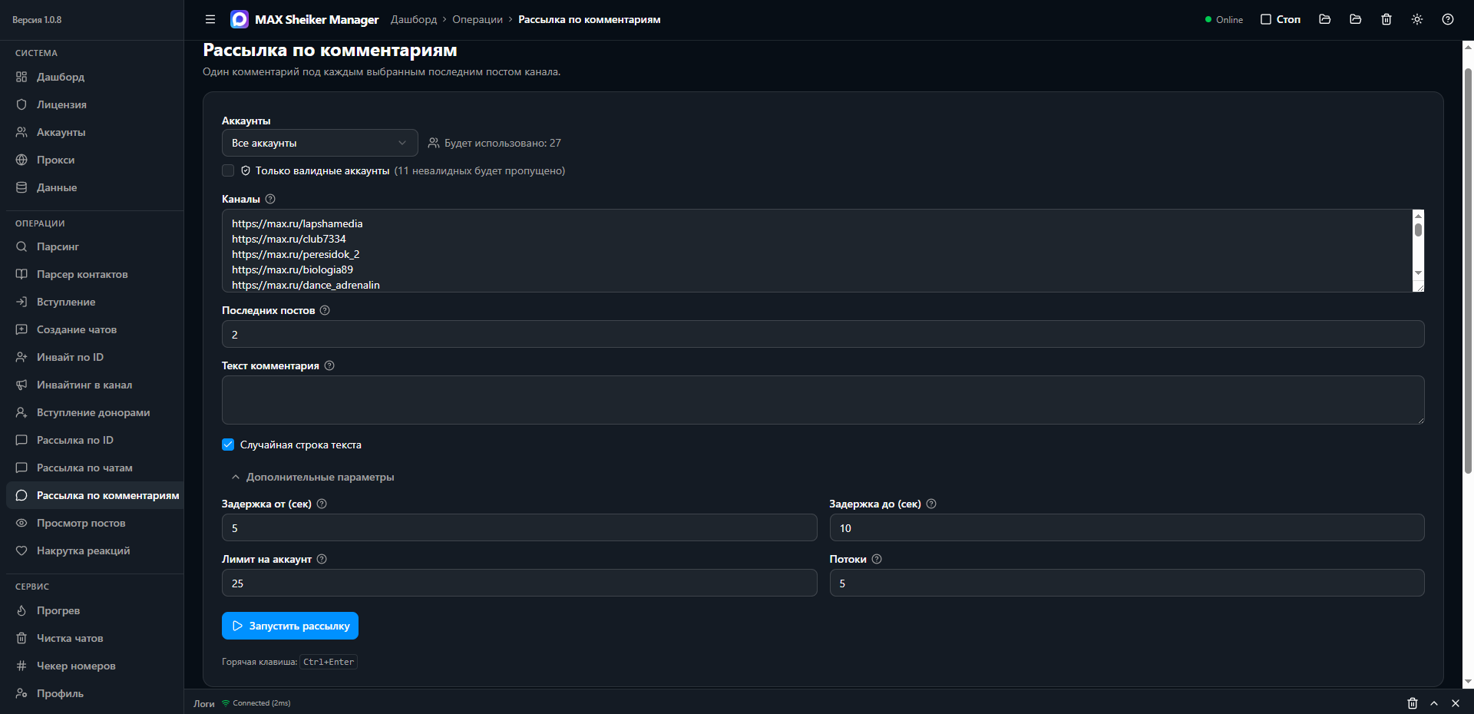Uncheck Случайная строка текста checkbox

click(x=228, y=445)
